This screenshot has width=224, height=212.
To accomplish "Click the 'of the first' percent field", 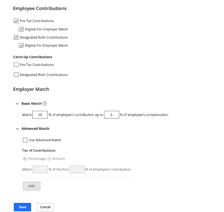I will pos(77,170).
